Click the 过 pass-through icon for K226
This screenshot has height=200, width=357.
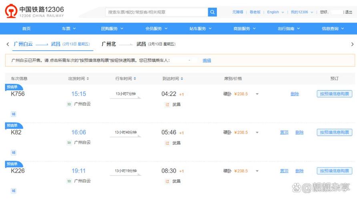(x=167, y=181)
